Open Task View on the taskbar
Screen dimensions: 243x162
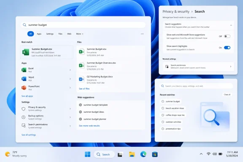[x=120, y=154]
